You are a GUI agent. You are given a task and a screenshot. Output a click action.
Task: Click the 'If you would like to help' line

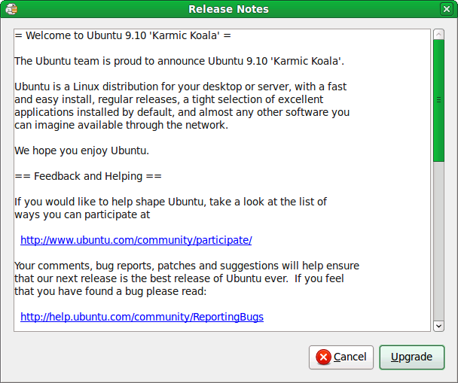(170, 202)
